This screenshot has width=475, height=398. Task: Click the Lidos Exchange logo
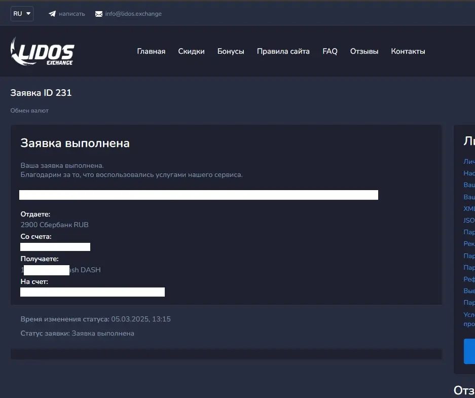(x=43, y=51)
